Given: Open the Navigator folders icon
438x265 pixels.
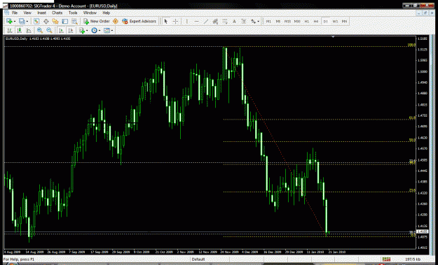Looking at the screenshot, I should pos(55,21).
